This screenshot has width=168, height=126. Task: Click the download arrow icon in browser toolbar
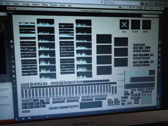click(146, 4)
